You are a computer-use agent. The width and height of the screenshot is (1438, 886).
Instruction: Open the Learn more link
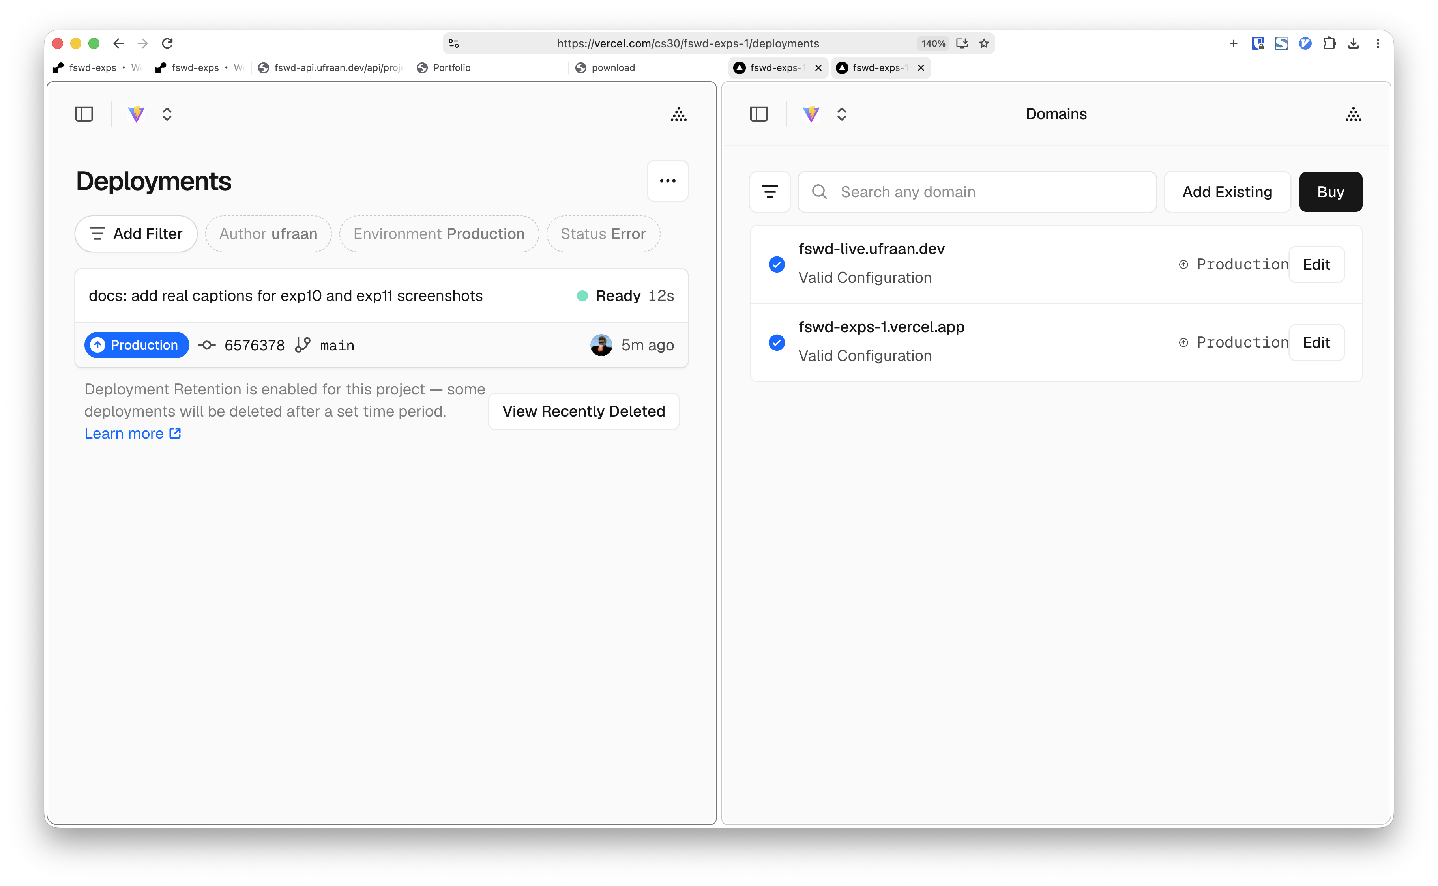133,433
